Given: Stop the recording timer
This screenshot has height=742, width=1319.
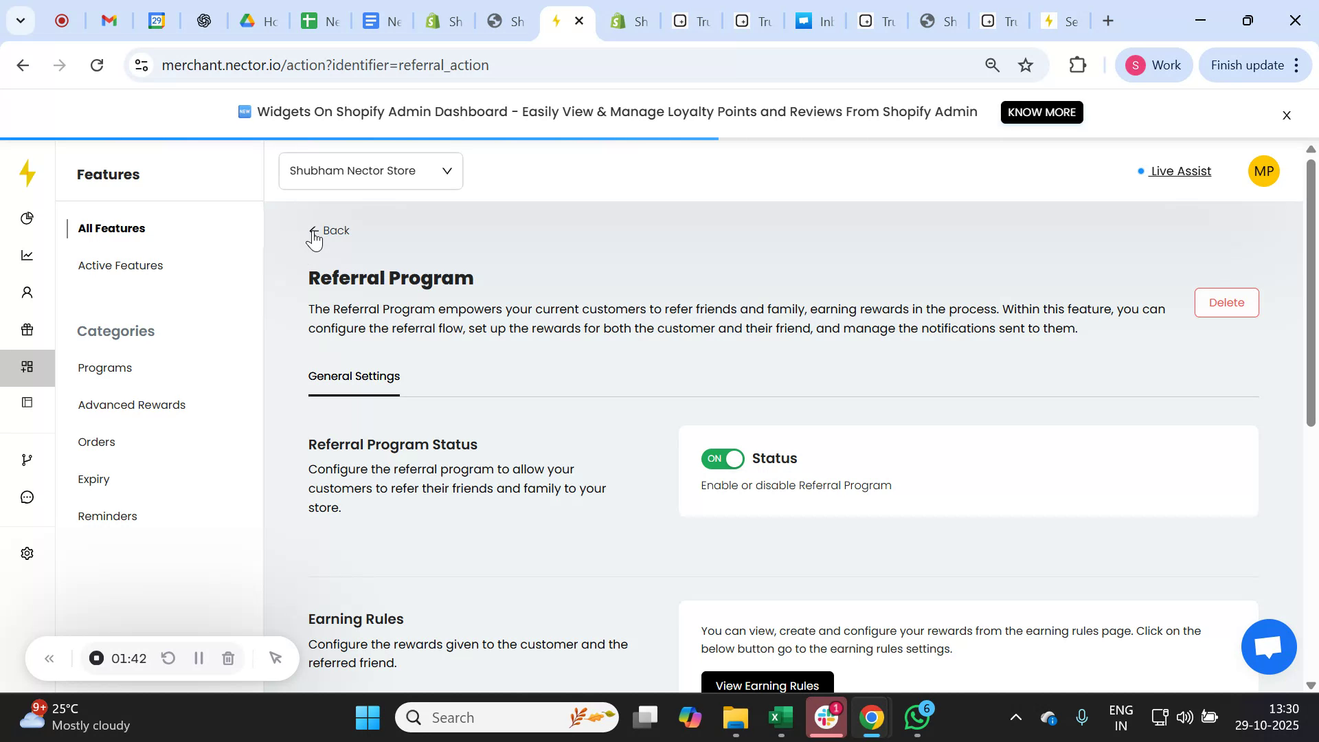Looking at the screenshot, I should tap(95, 657).
